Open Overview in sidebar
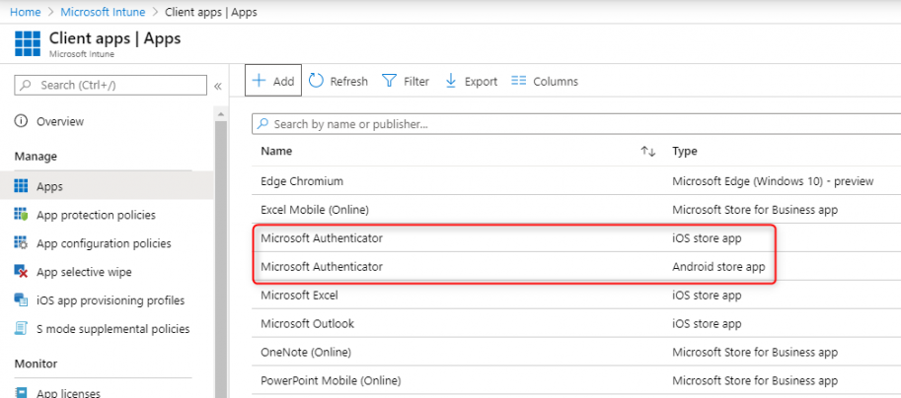901x398 pixels. point(60,121)
